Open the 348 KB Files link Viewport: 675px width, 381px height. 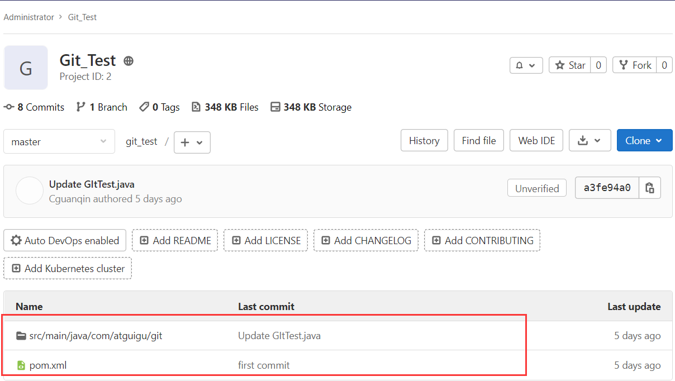225,107
